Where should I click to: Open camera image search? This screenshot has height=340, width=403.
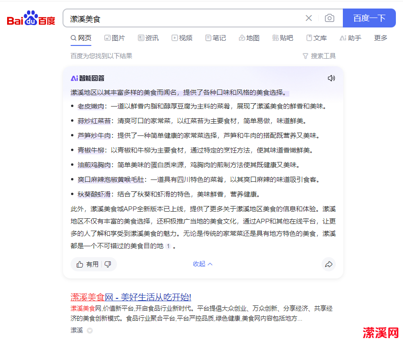(329, 18)
